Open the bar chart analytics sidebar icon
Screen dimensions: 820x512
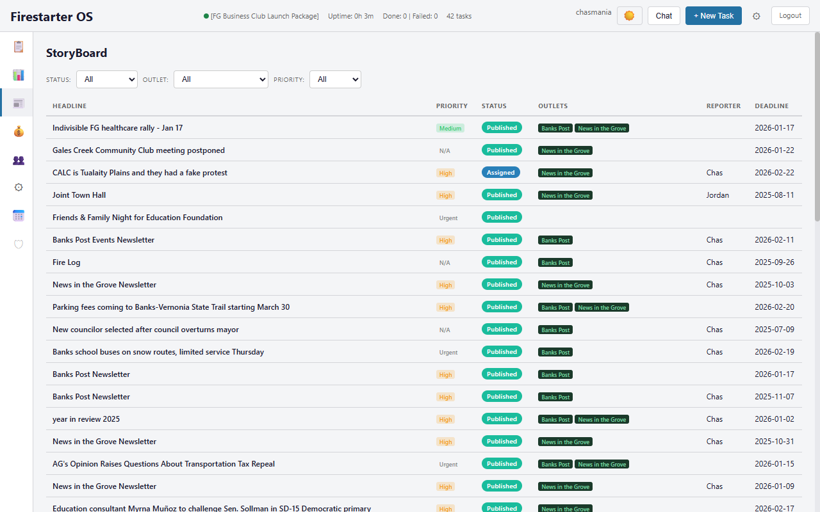click(x=19, y=75)
